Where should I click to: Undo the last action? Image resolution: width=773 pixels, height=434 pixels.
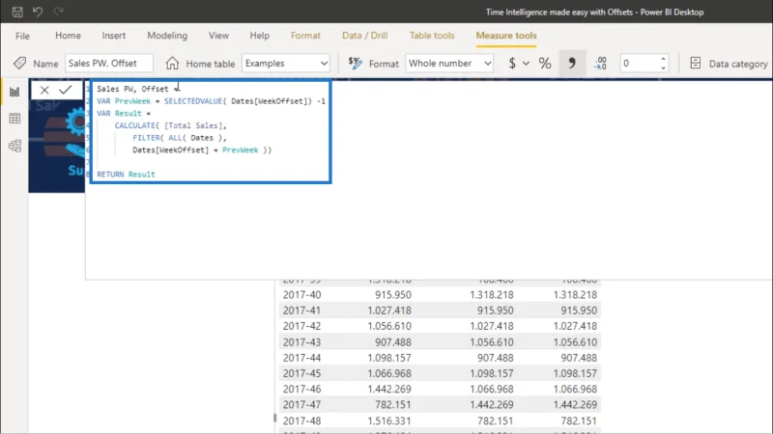point(38,12)
